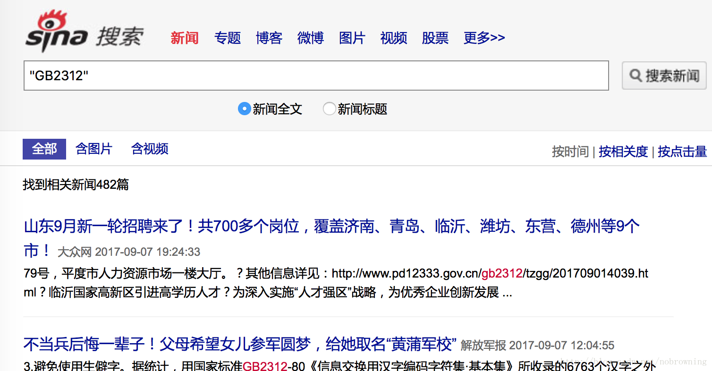The image size is (712, 371).
Task: Click source text 解放军报 2017-09-07 12:04:55
Action: click(538, 346)
